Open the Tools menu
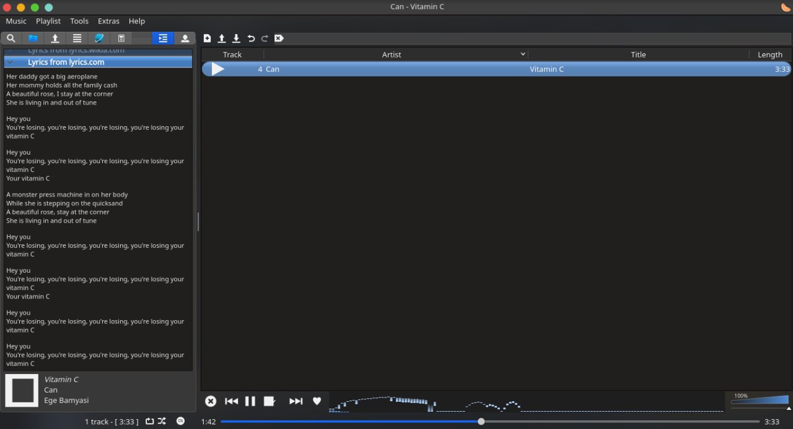Screen dimensions: 793x429 [79, 21]
